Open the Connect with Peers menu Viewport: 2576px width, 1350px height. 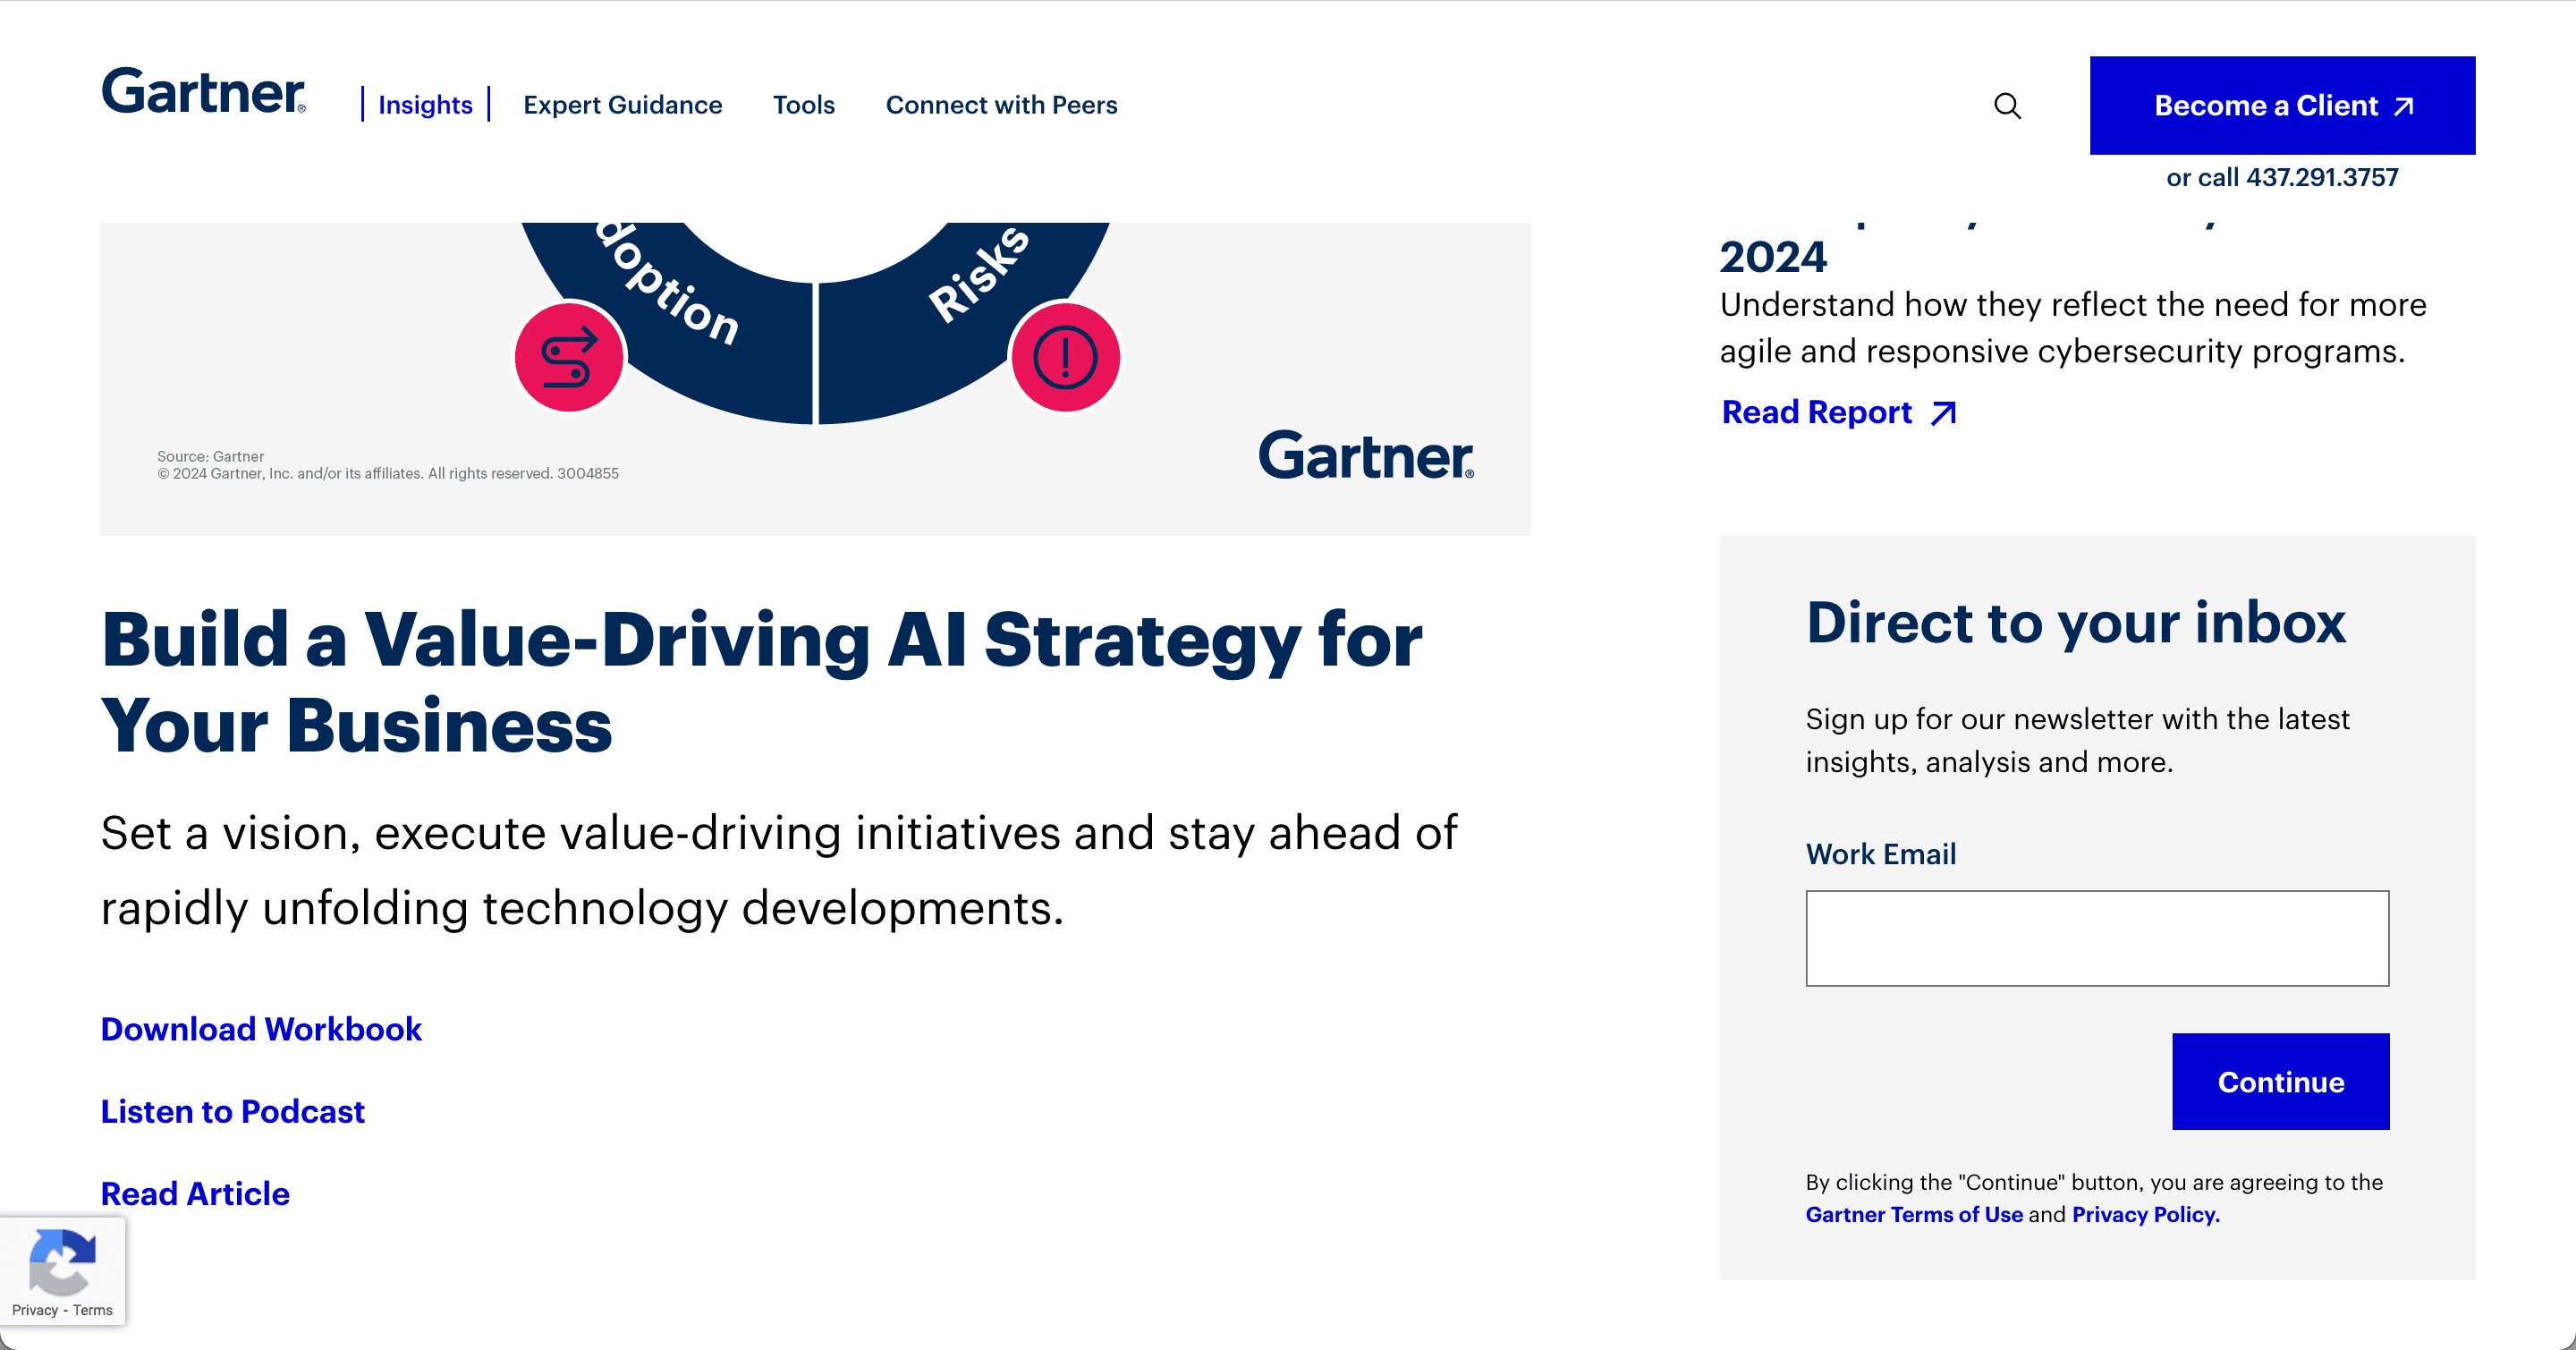pos(1001,104)
